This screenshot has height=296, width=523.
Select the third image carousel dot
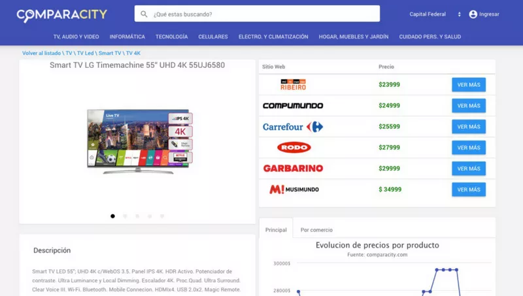pos(137,216)
